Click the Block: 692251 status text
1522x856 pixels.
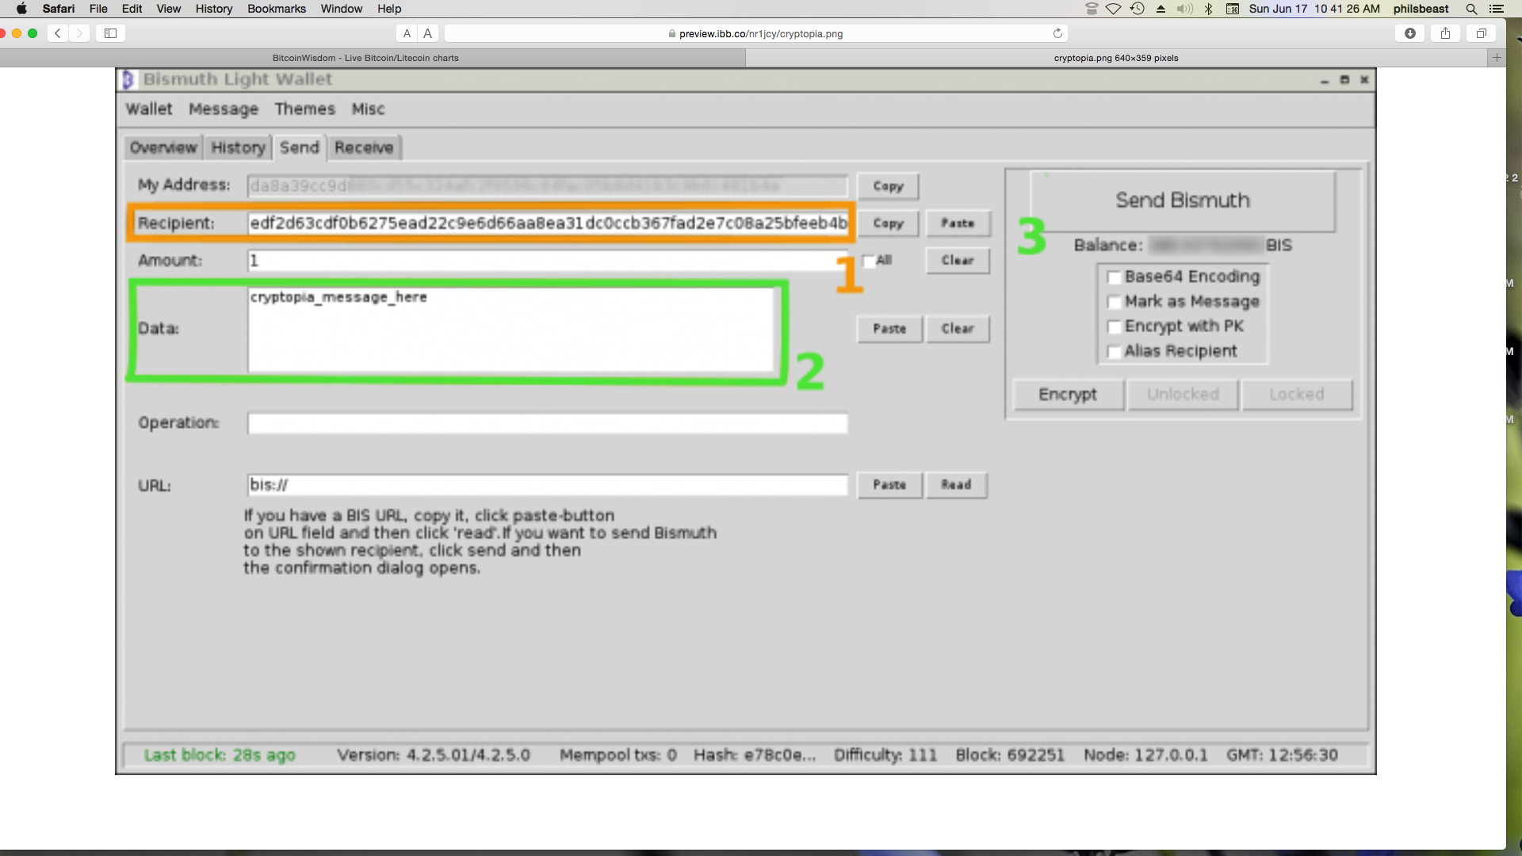1010,755
